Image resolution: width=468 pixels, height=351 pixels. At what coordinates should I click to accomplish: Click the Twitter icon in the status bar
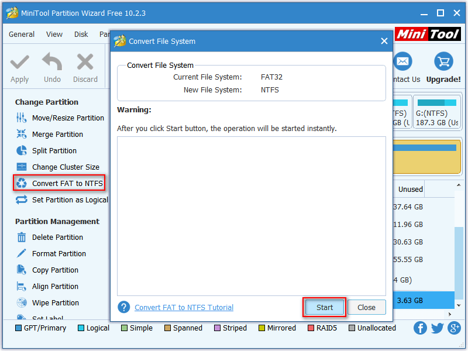click(x=437, y=328)
